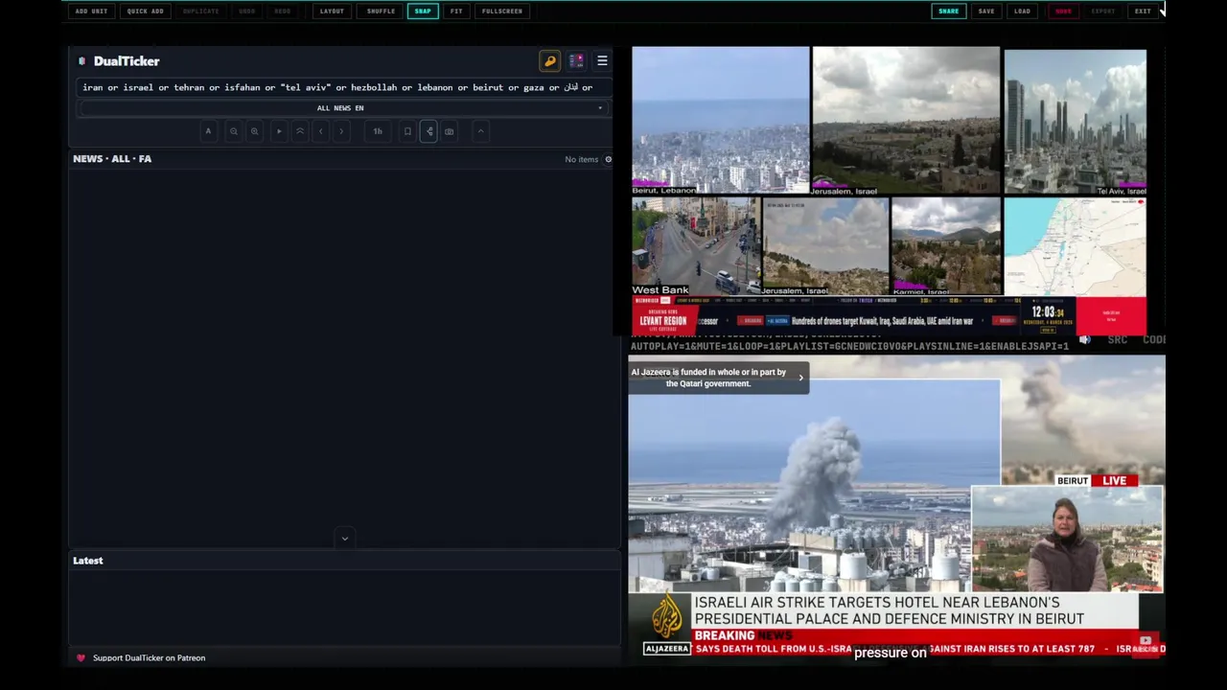Click the speaker mute icon on stream
Image resolution: width=1227 pixels, height=690 pixels.
click(1085, 340)
